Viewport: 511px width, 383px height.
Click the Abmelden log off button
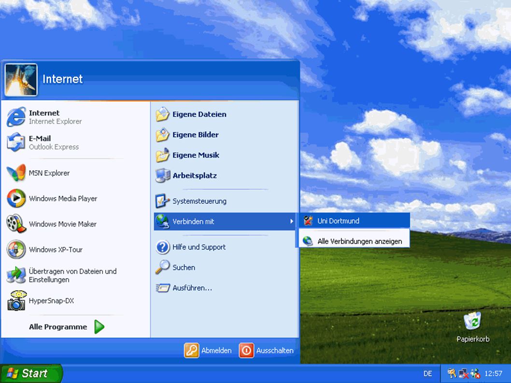coord(208,351)
